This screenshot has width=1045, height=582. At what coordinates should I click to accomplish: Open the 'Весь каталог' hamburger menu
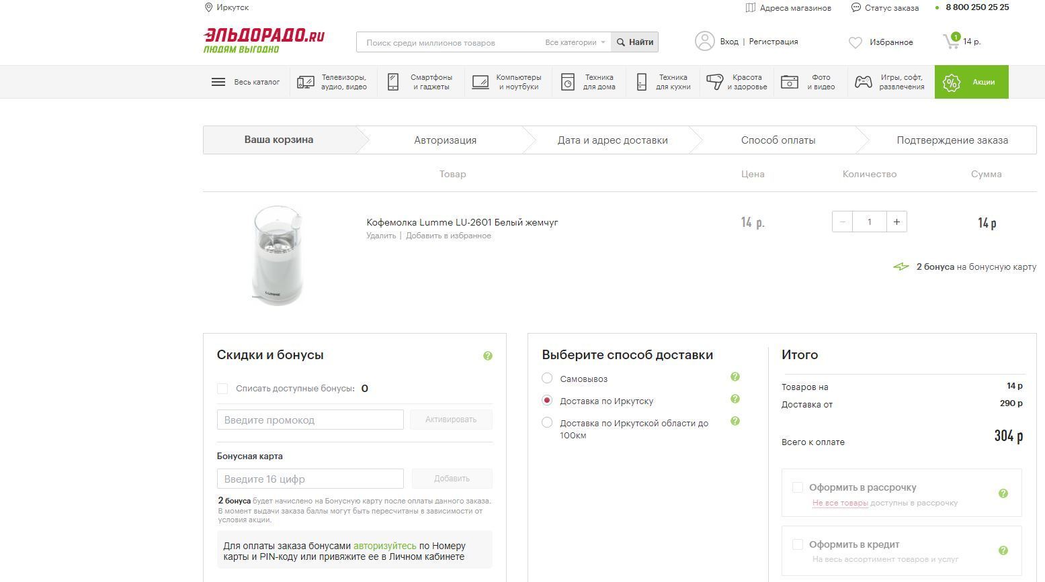click(x=218, y=82)
